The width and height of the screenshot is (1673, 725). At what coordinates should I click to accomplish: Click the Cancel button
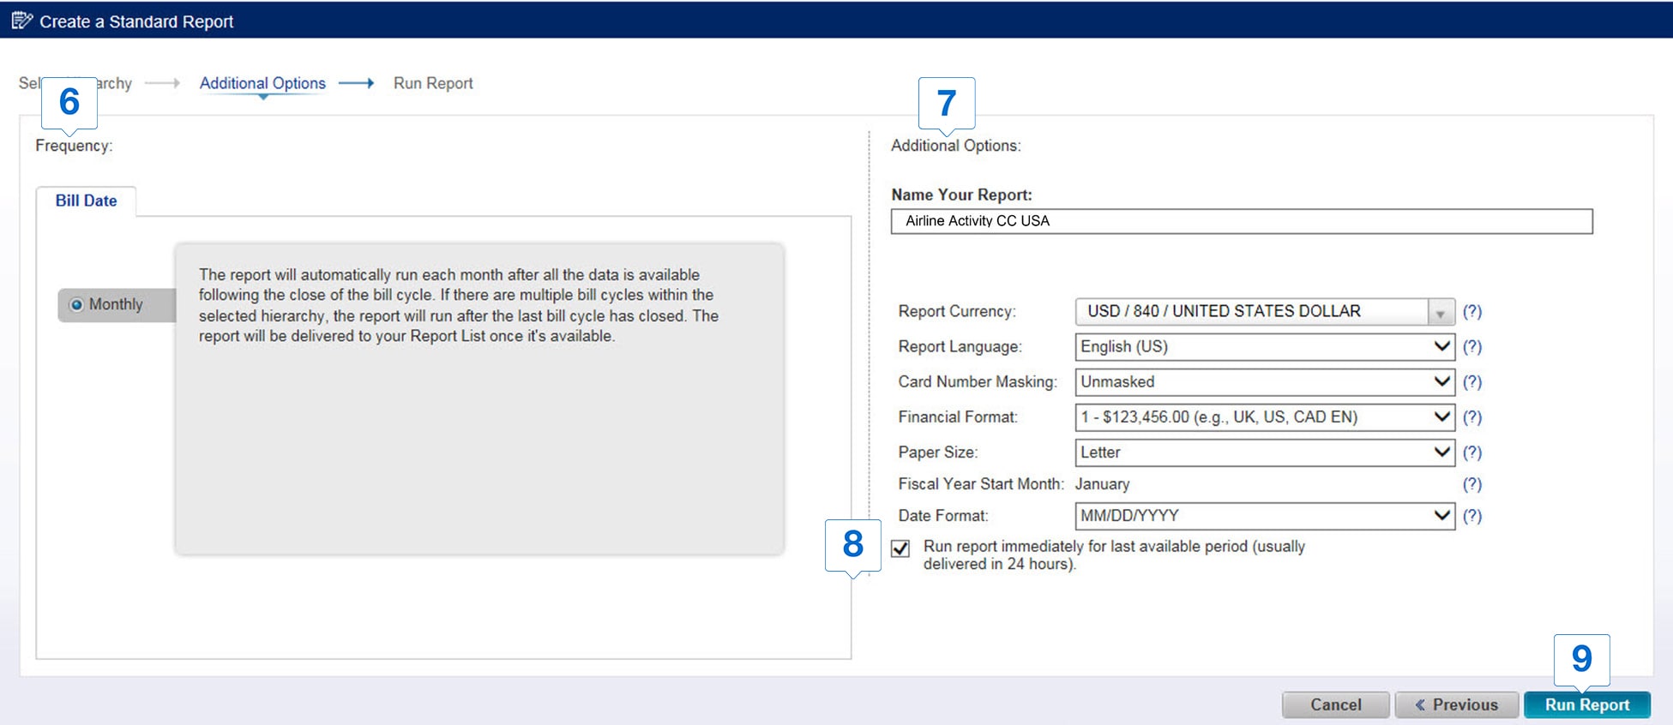[x=1335, y=704]
